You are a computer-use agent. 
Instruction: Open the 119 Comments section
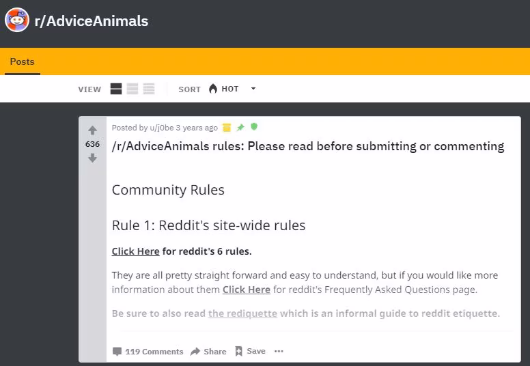148,352
